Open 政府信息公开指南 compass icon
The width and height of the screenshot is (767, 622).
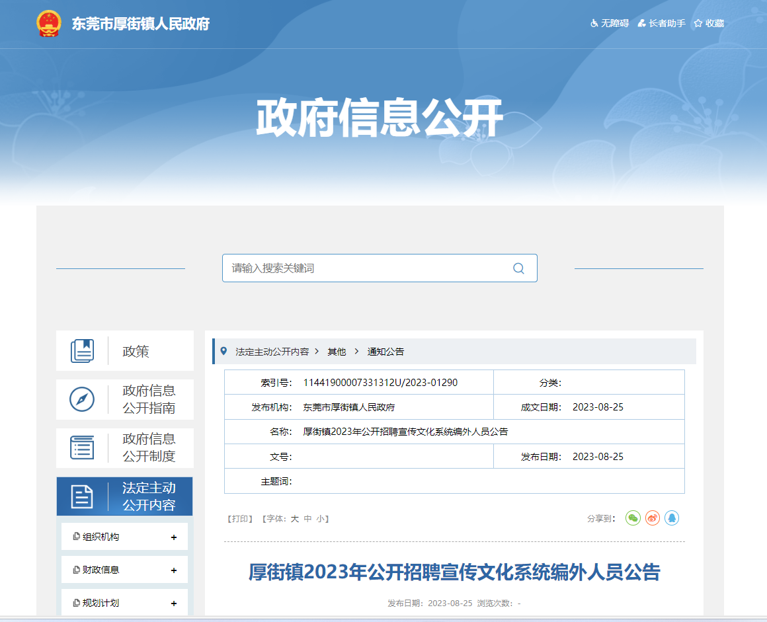(x=83, y=399)
